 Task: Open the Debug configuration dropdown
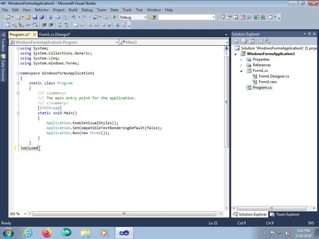[145, 17]
